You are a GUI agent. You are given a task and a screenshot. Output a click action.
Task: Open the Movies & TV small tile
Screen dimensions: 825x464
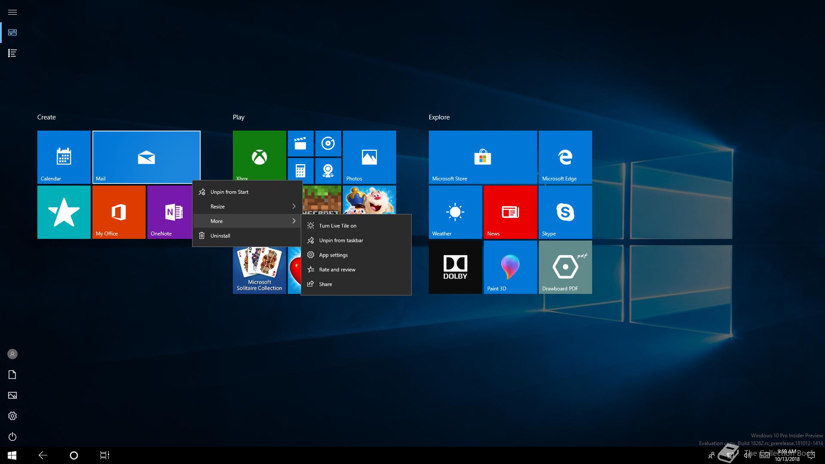300,143
